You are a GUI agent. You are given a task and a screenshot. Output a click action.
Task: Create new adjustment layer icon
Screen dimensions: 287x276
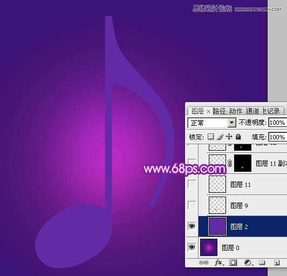pyautogui.click(x=248, y=262)
